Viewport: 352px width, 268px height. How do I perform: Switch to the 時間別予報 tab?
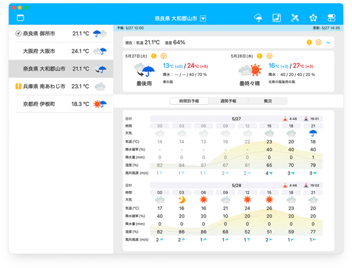tap(189, 101)
